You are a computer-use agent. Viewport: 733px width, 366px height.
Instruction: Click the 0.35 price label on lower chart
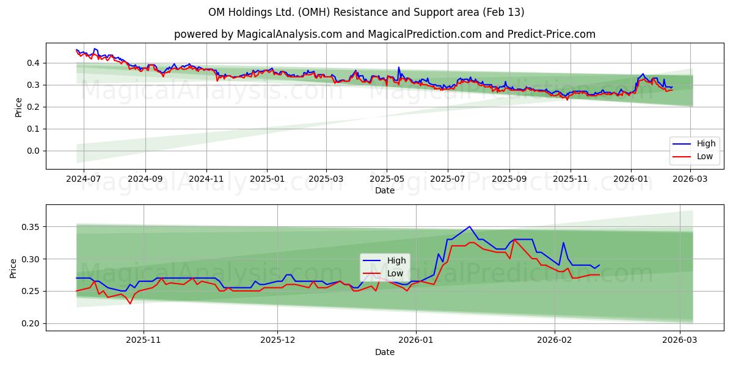[x=32, y=227]
